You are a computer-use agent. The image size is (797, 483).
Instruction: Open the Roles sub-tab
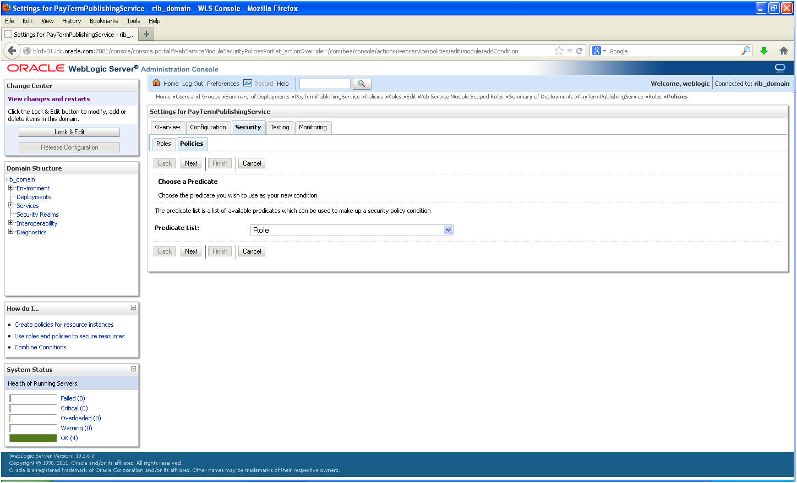pos(163,144)
